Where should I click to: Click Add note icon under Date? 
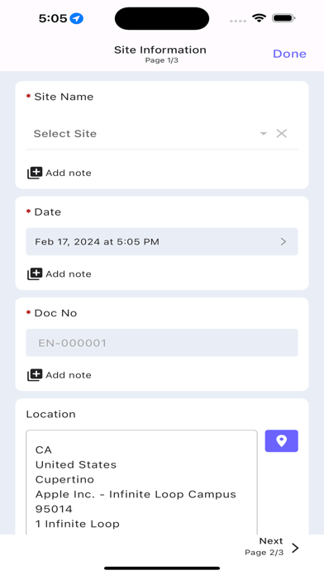35,274
